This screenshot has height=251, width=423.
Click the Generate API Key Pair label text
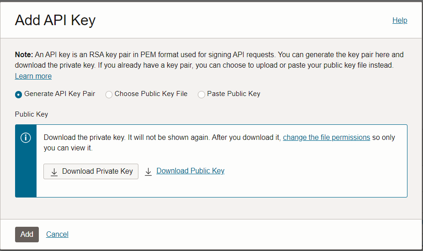59,94
